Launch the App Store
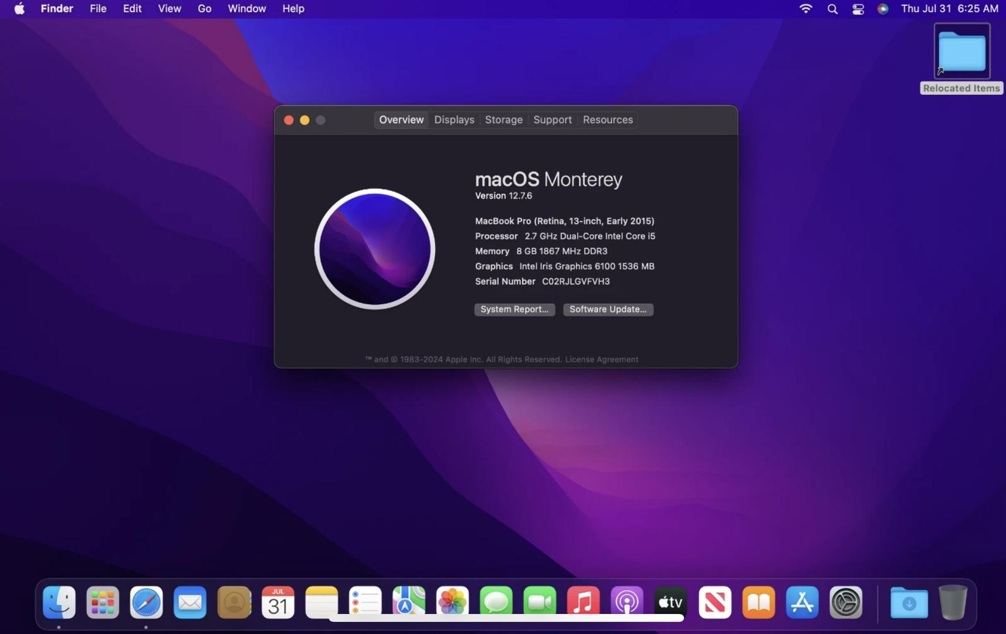This screenshot has height=634, width=1006. click(802, 602)
